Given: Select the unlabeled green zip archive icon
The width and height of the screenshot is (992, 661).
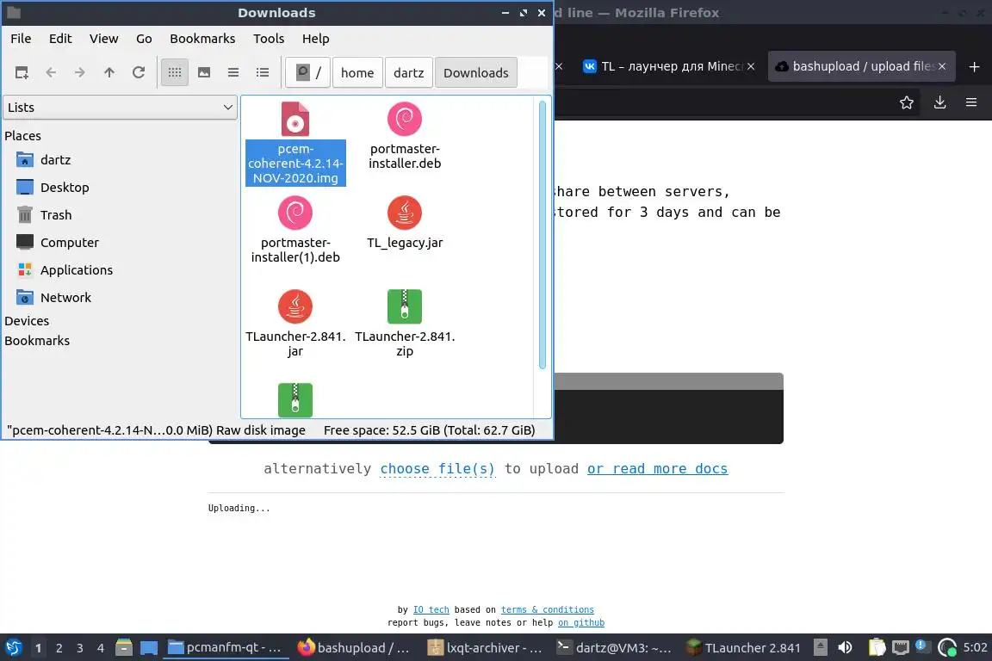Looking at the screenshot, I should 295,399.
